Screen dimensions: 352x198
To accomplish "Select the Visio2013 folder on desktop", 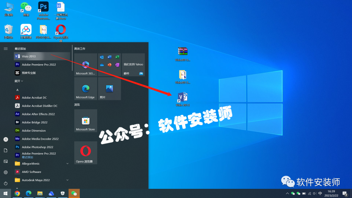I will (183, 77).
